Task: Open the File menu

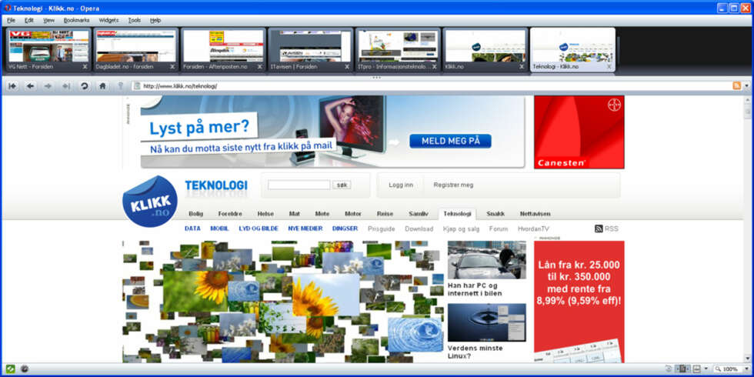Action: click(11, 20)
